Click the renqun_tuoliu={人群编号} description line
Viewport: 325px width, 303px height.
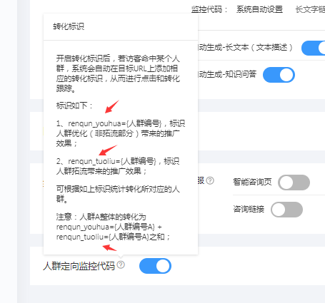(x=118, y=166)
